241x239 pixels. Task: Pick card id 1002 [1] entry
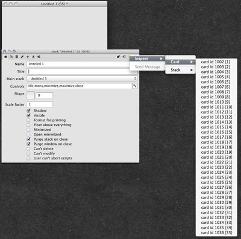tap(216, 62)
